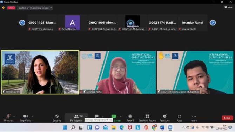The width and height of the screenshot is (235, 132).
Task: Open the Windows Start menu
Action: [x=65, y=127]
